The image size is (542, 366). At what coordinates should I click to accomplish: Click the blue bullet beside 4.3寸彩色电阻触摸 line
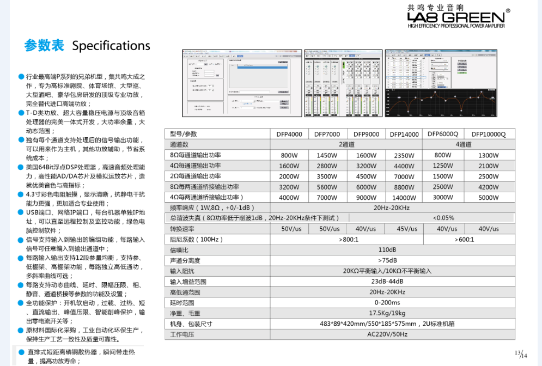[x=21, y=194]
